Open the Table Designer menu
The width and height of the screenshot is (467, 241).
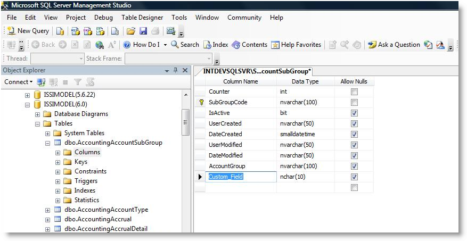tap(142, 18)
